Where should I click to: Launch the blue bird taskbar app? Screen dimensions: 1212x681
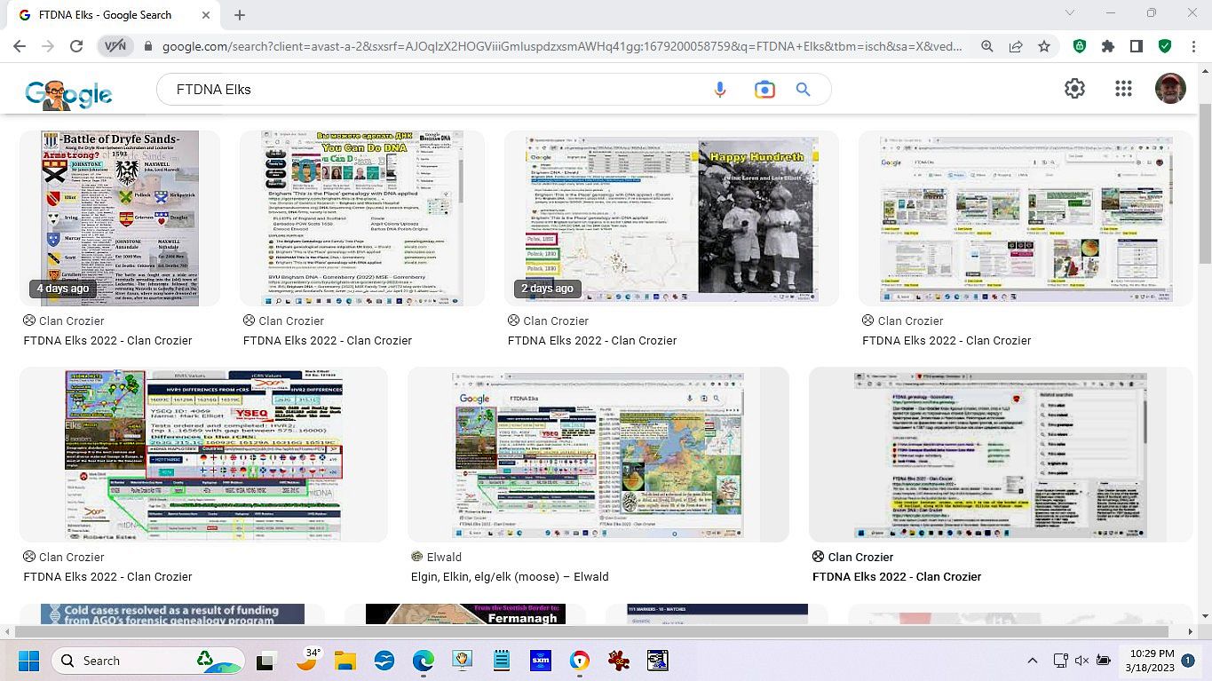point(384,661)
